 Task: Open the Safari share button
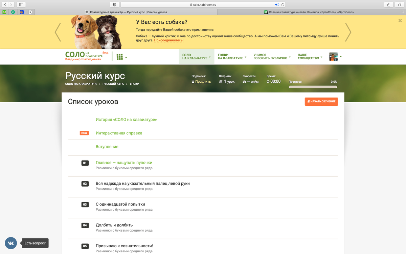pos(388,4)
